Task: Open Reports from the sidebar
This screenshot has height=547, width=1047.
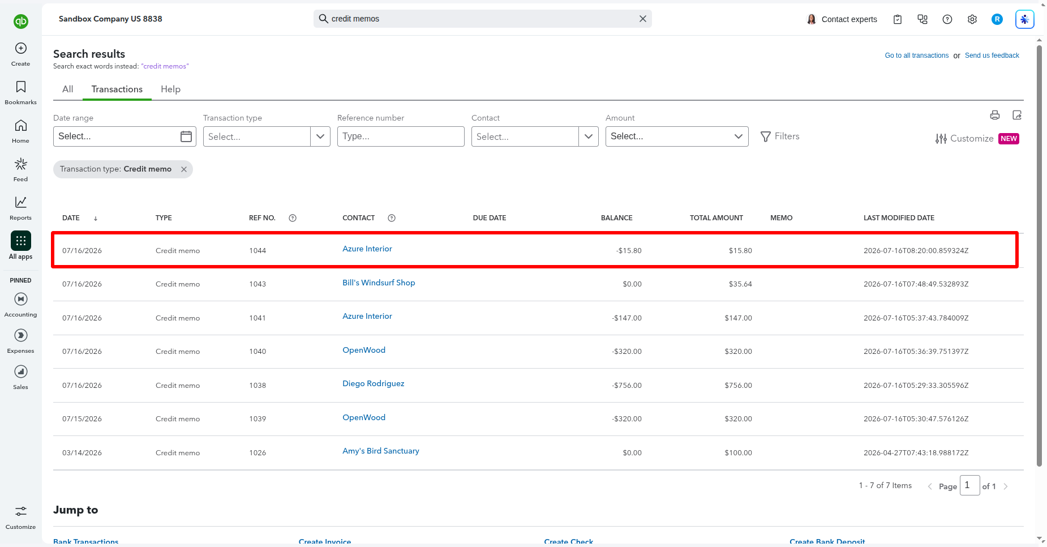Action: pyautogui.click(x=21, y=208)
